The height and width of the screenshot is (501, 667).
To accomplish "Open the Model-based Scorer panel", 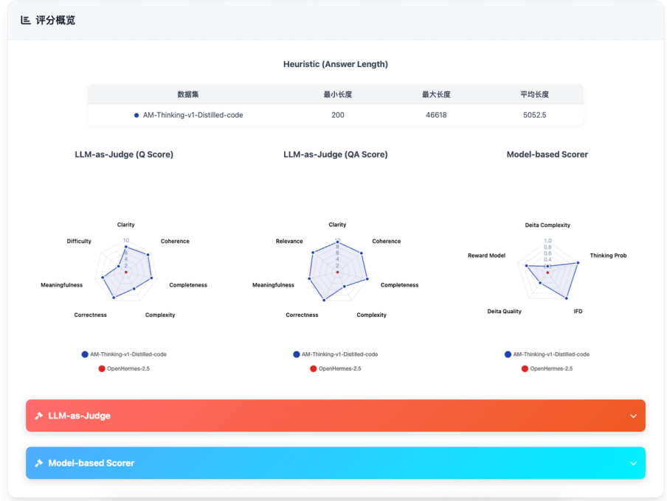I will tap(336, 463).
